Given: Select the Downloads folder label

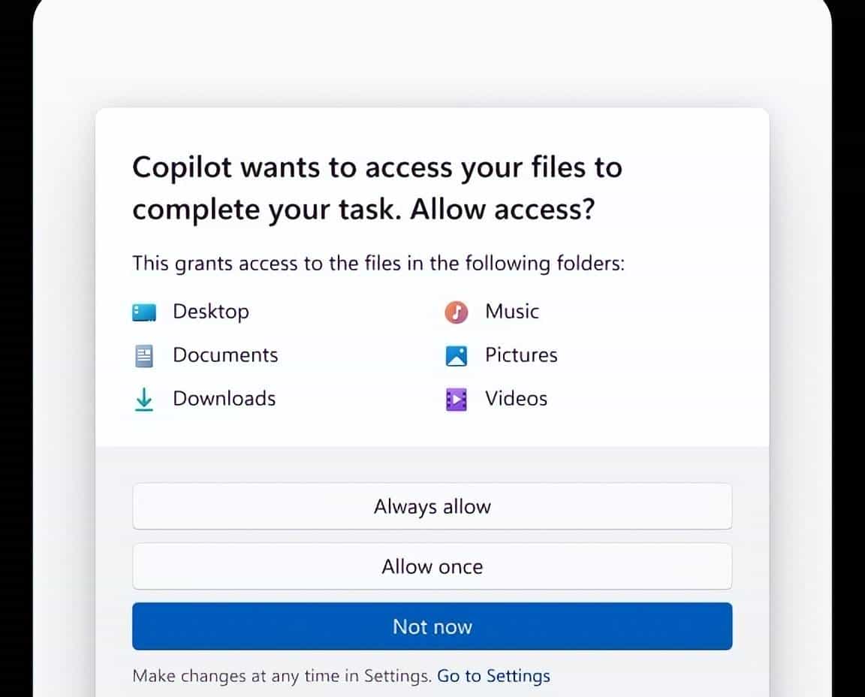Looking at the screenshot, I should [x=224, y=399].
